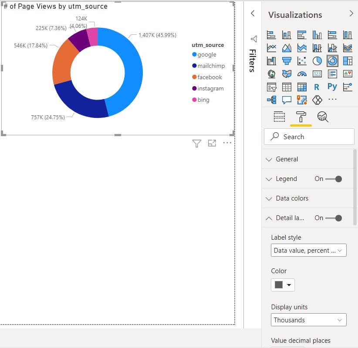Select the R script visual
This screenshot has height=348, width=358.
pyautogui.click(x=317, y=87)
